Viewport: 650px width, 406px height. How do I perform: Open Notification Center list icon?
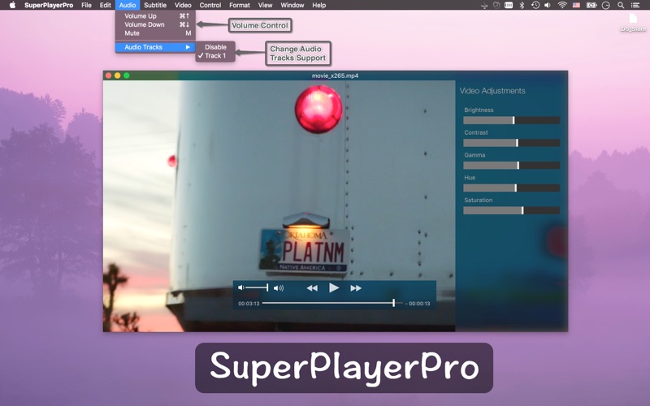click(x=635, y=5)
